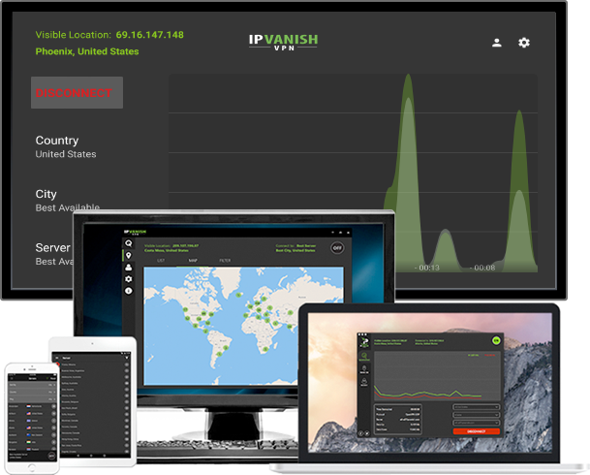Click the New Zealand flag row on the phone
This screenshot has height=475, width=590.
click(32, 435)
